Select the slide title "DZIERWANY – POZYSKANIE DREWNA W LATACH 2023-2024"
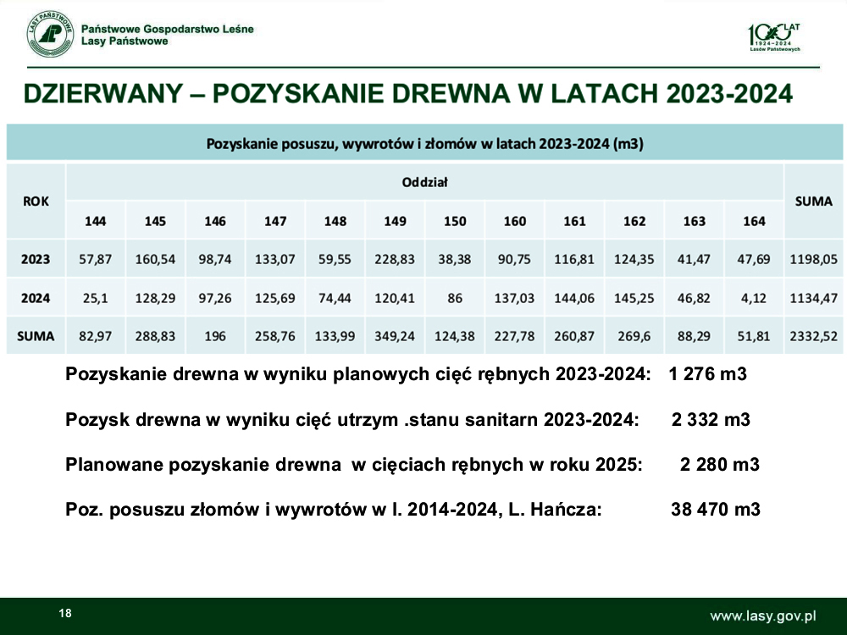847x635 pixels. [x=408, y=93]
